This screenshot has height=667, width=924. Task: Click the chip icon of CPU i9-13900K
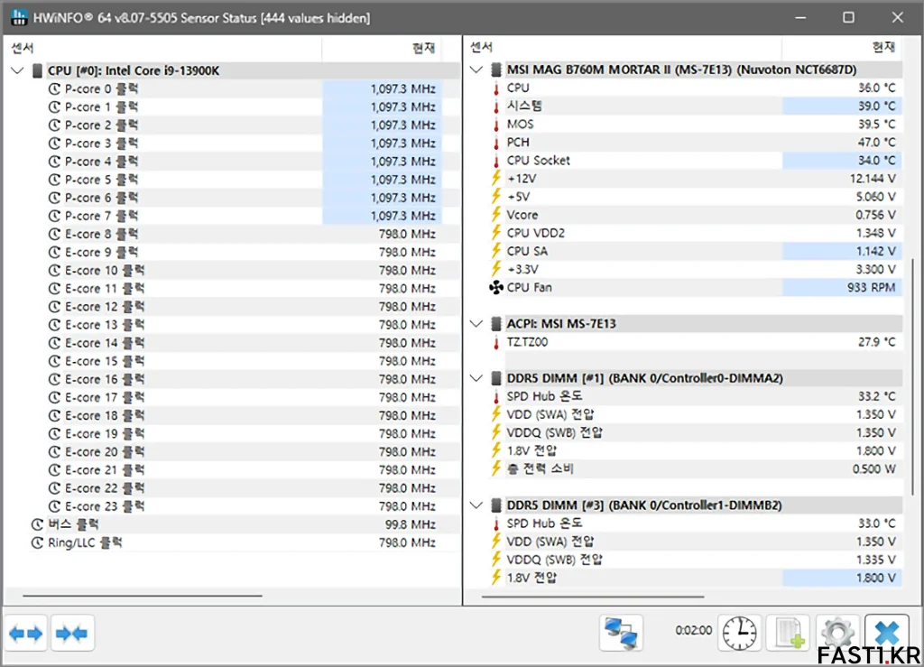coord(37,70)
